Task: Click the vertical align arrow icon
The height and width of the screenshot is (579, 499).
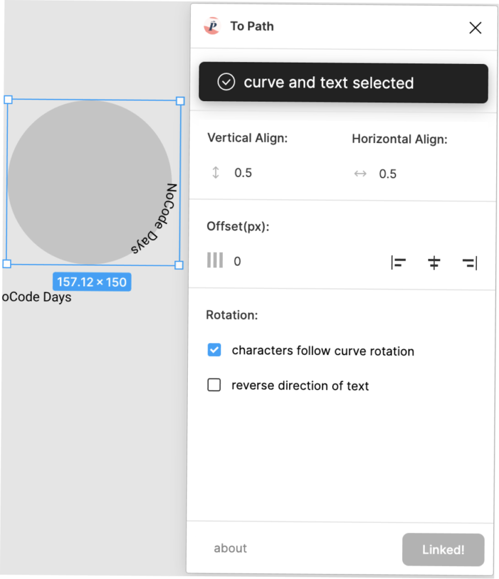Action: coord(216,172)
